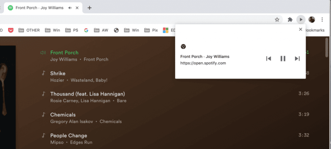Image resolution: width=331 pixels, height=149 pixels.
Task: Mute the tab via speaker icon
Action: pyautogui.click(x=70, y=8)
